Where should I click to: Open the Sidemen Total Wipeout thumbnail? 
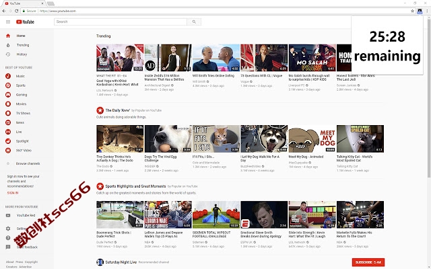pos(216,215)
